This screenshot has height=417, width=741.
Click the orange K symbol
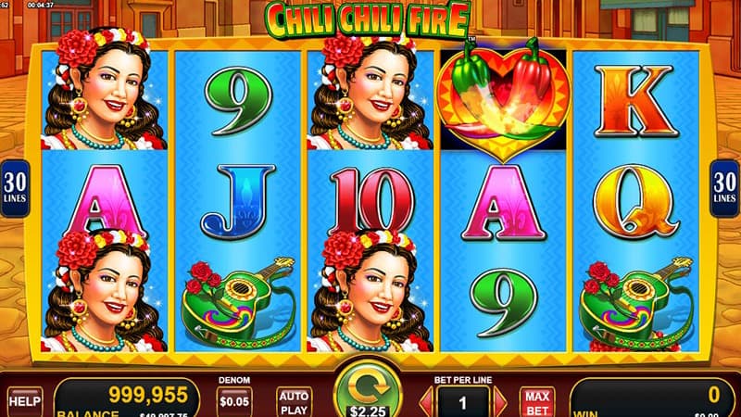[x=635, y=101]
